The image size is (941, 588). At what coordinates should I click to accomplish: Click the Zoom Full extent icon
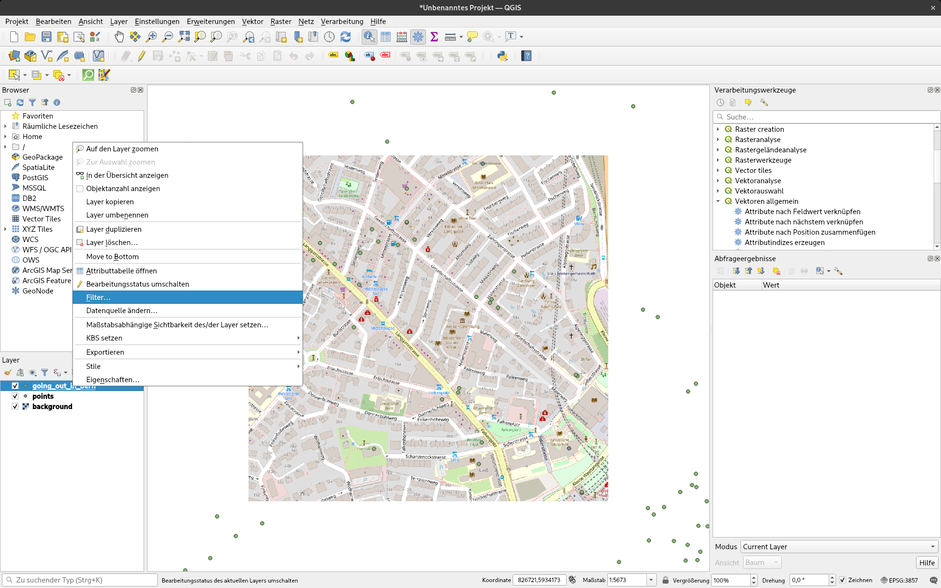click(x=184, y=37)
